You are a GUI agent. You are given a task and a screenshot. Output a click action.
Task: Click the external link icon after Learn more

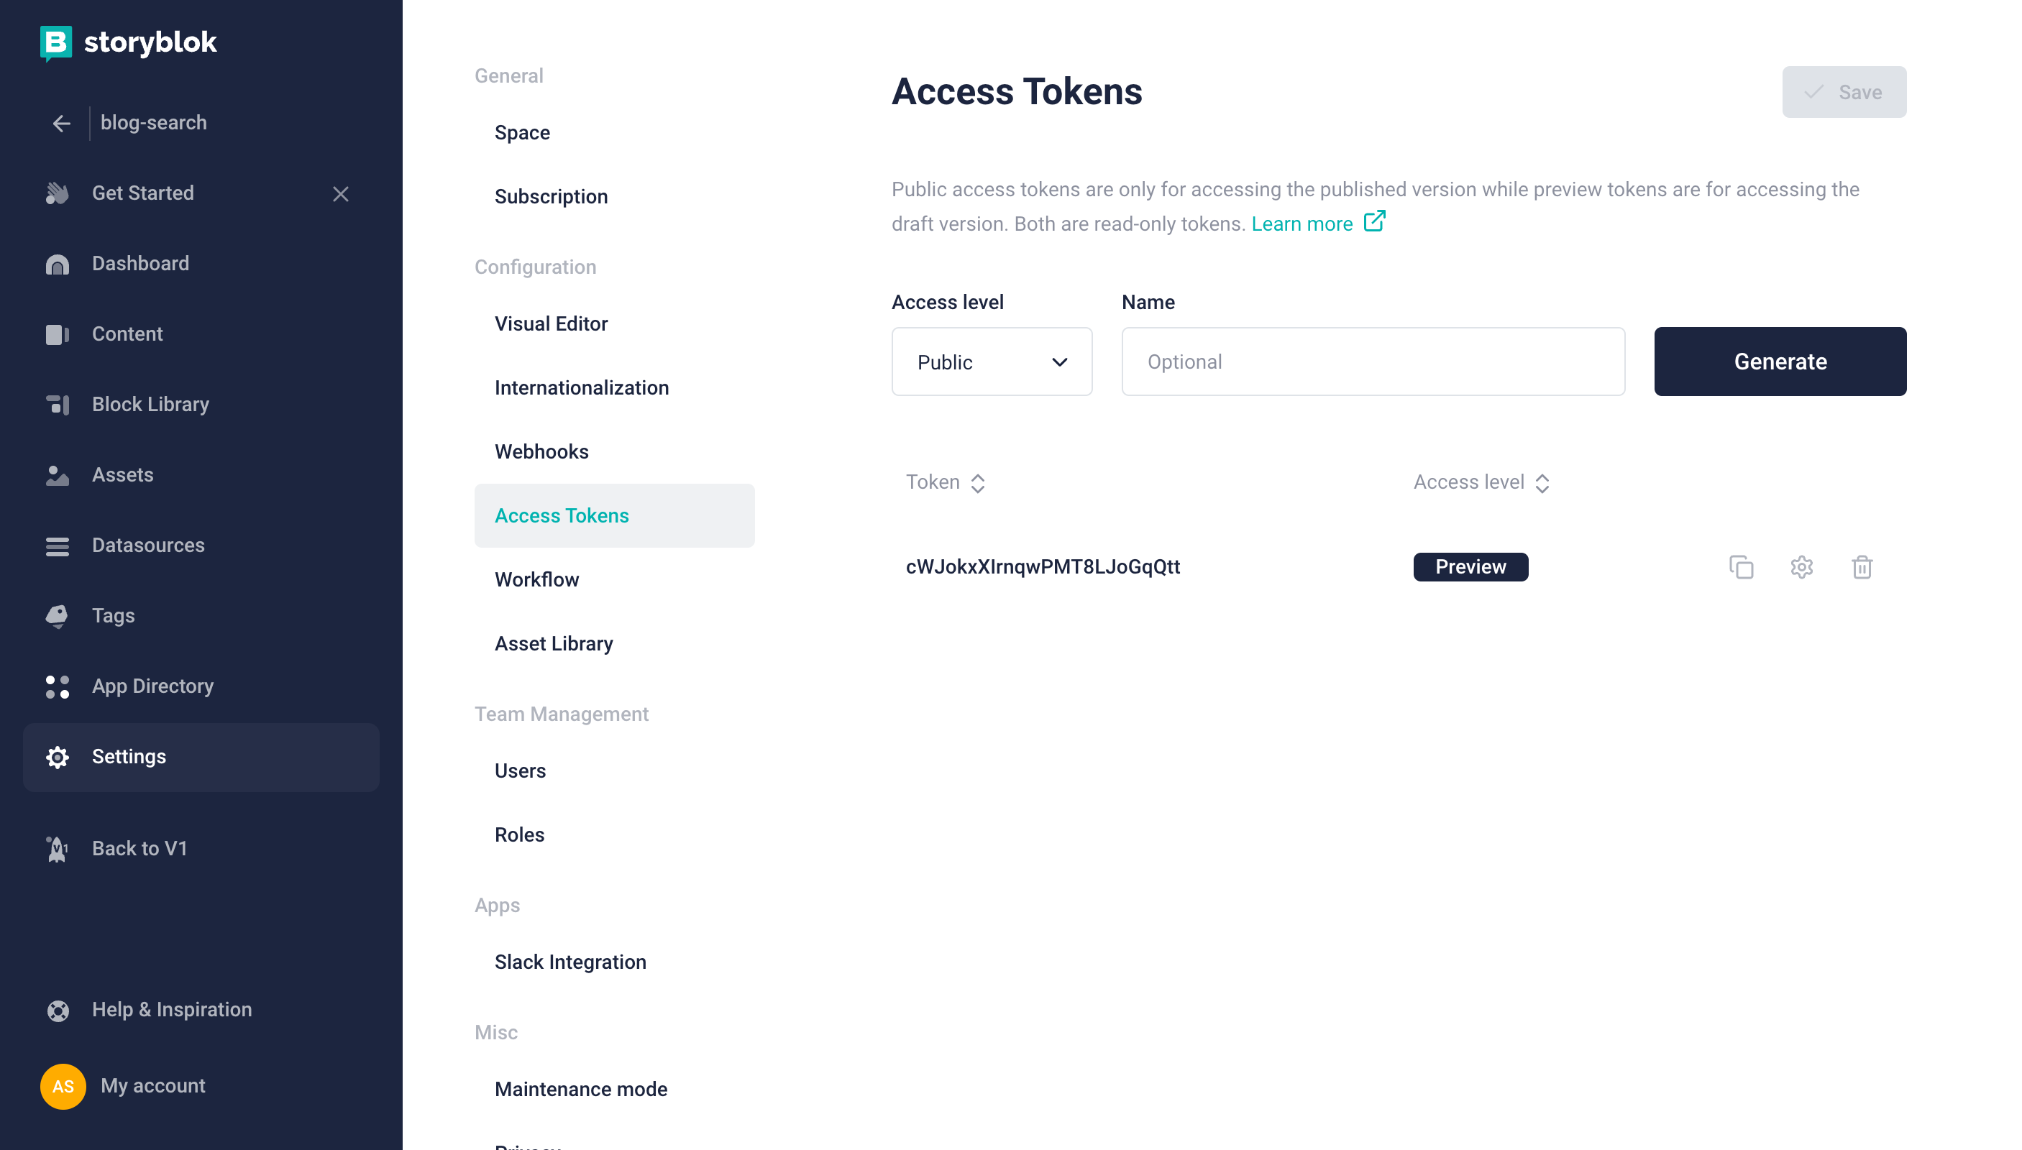1374,221
